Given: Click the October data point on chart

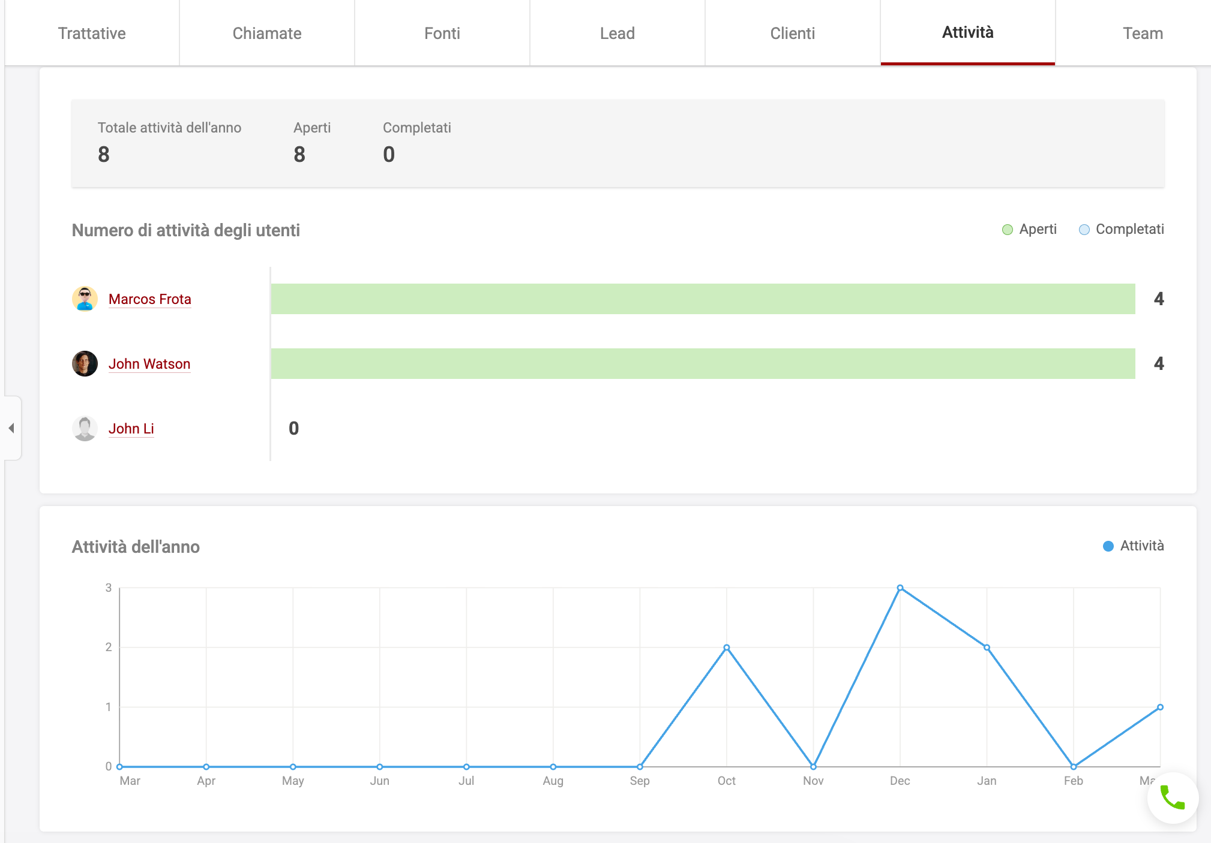Looking at the screenshot, I should click(x=727, y=648).
